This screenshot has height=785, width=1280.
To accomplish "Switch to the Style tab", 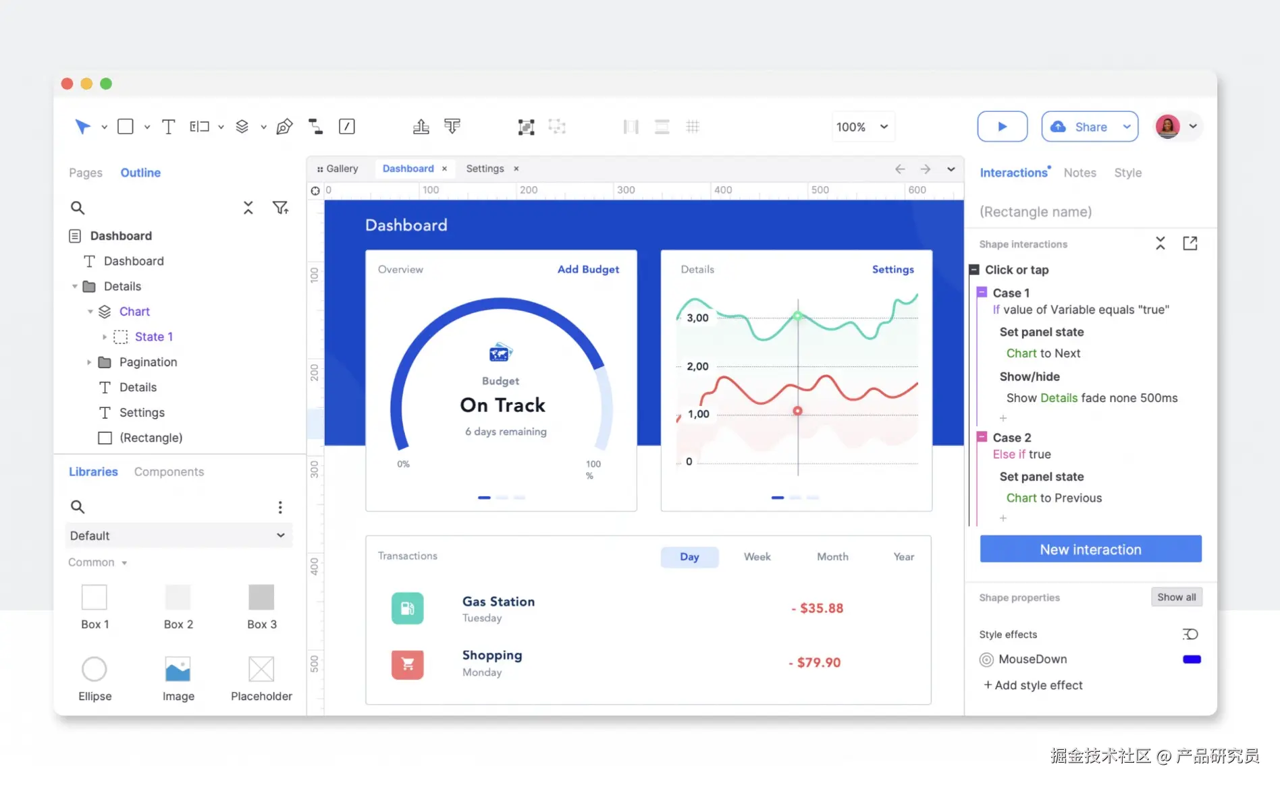I will point(1127,173).
